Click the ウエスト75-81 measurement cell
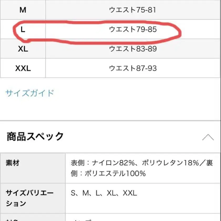Viewport: 221px width, 221px height. [x=133, y=10]
